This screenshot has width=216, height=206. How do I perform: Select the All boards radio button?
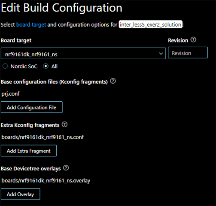[46, 66]
